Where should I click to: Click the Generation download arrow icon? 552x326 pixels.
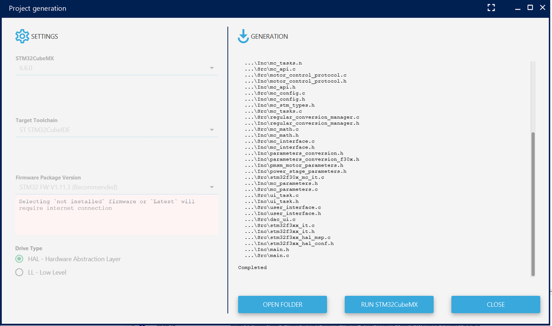[243, 36]
